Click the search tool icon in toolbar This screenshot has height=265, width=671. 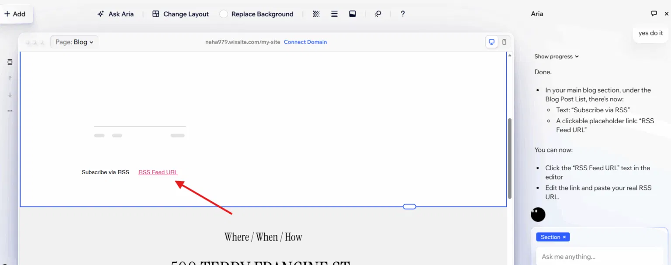tap(378, 14)
